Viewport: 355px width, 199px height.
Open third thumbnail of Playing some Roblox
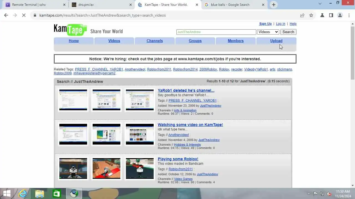pos(140,168)
